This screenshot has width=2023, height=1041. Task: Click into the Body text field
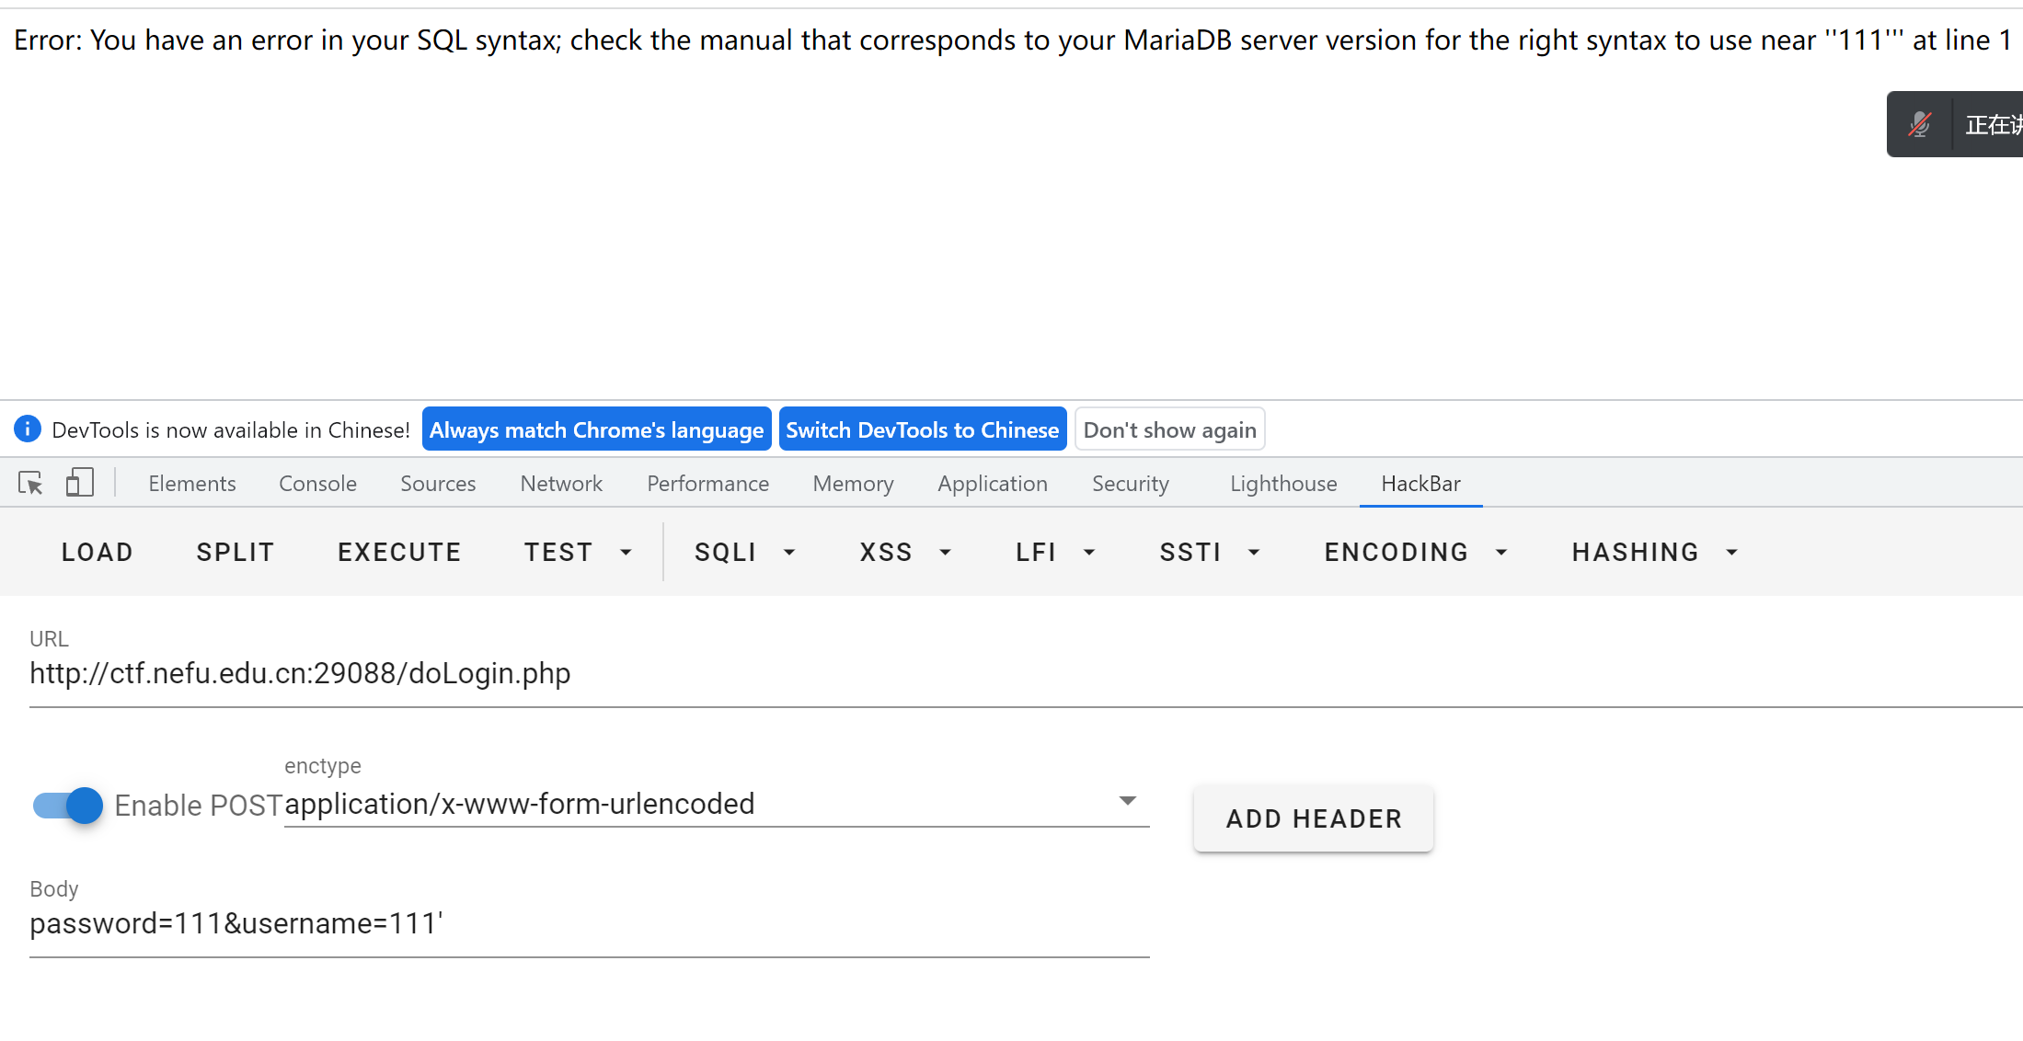pos(589,924)
